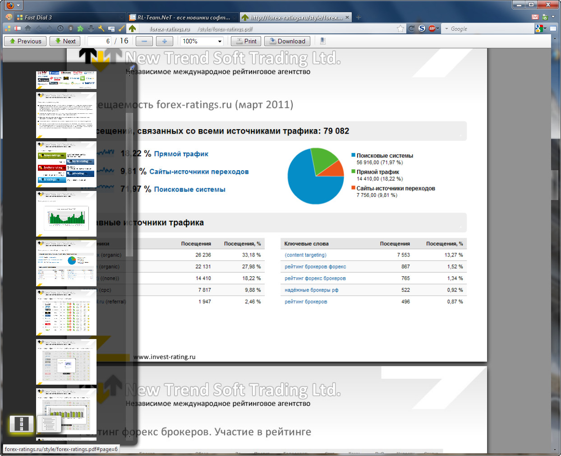The width and height of the screenshot is (561, 456).
Task: Download the PDF file
Action: pos(287,41)
